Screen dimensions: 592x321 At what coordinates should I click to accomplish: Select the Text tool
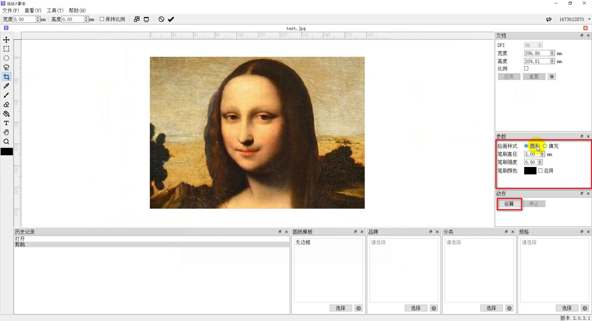[6, 123]
